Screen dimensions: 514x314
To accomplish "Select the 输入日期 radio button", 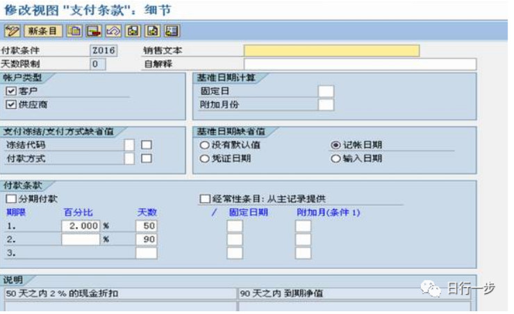I will pyautogui.click(x=335, y=159).
